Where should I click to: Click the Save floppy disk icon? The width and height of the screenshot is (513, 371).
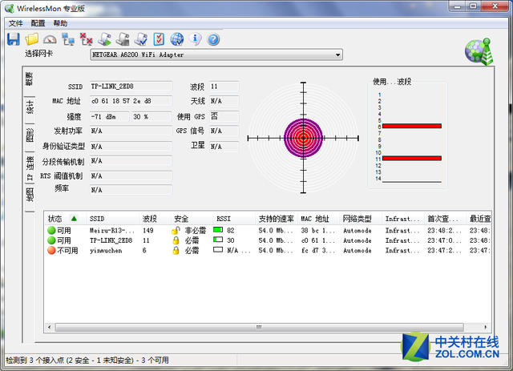click(x=14, y=39)
